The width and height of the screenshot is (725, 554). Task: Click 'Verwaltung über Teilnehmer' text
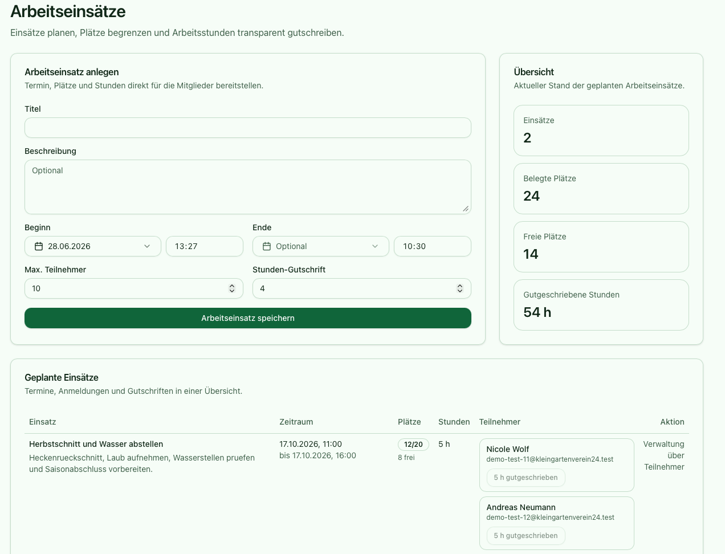pos(664,455)
